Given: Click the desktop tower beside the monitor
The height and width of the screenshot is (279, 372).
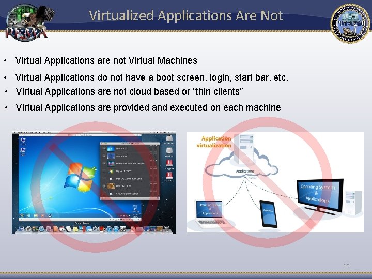Looking at the screenshot, I should point(353,203).
